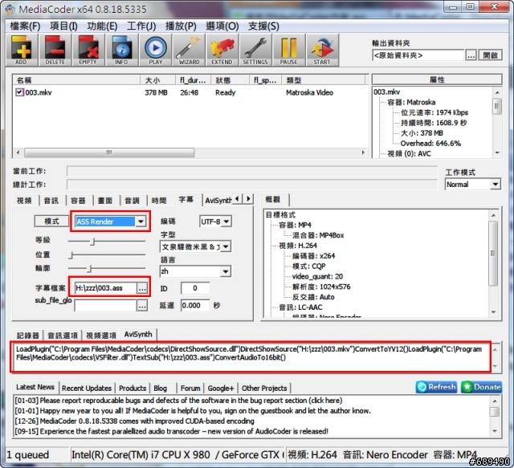Open the UTF-8 encoding dropdown
The image size is (514, 468).
226,222
